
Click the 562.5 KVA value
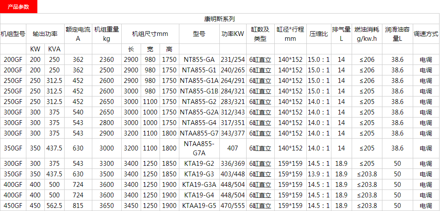click(x=55, y=206)
